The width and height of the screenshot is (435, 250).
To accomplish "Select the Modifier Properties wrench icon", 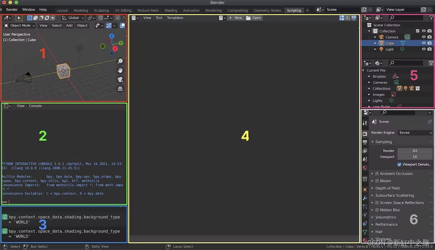I will coord(365,197).
